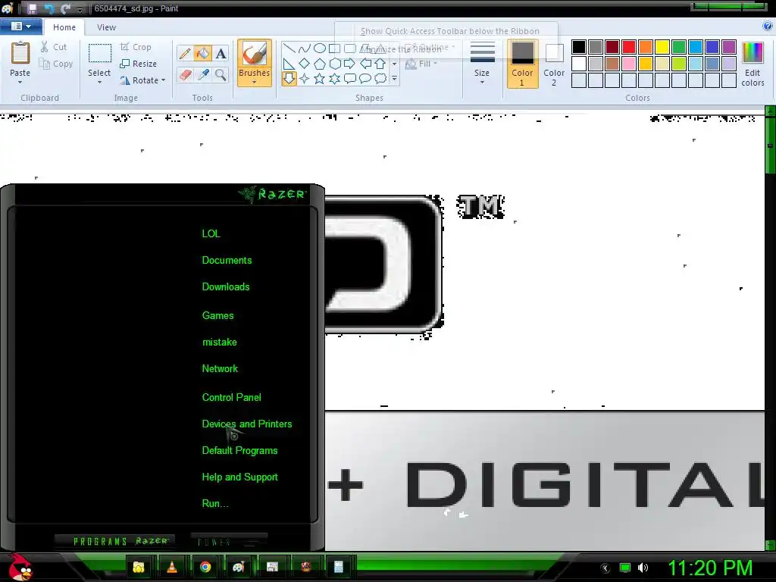The image size is (776, 582).
Task: Expand the Shapes gallery More arrow
Action: 394,78
